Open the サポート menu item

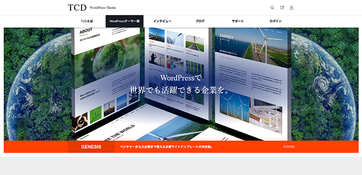click(238, 21)
